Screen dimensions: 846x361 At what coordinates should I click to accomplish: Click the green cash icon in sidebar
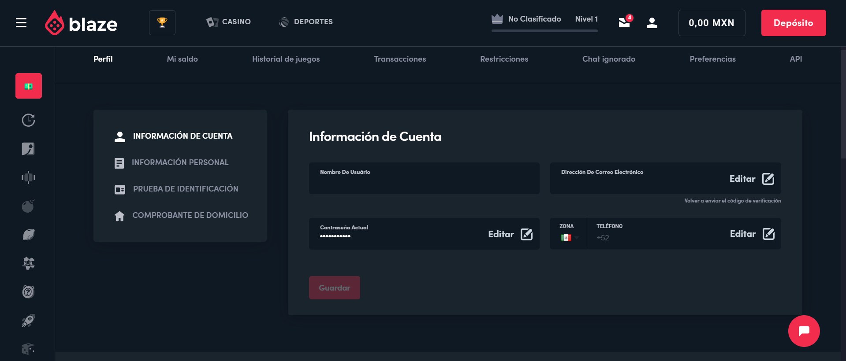coord(29,86)
